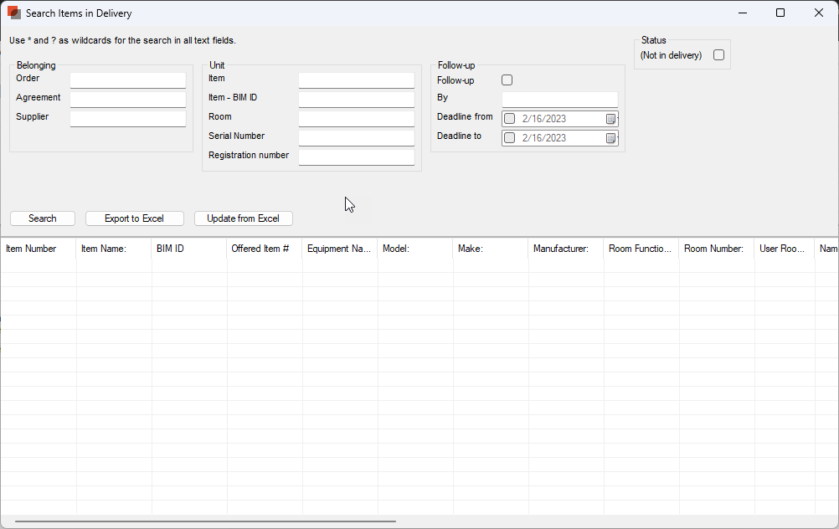Screen dimensions: 839x529
Task: Click the app icon in title bar
Action: [13, 13]
